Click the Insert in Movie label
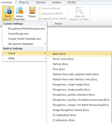Viewport: 112px width, 123px height. click(51, 8)
